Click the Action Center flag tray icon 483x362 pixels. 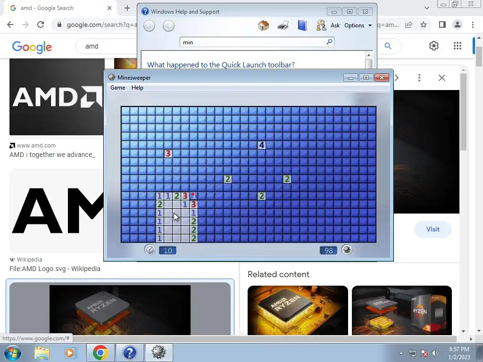[x=424, y=353]
